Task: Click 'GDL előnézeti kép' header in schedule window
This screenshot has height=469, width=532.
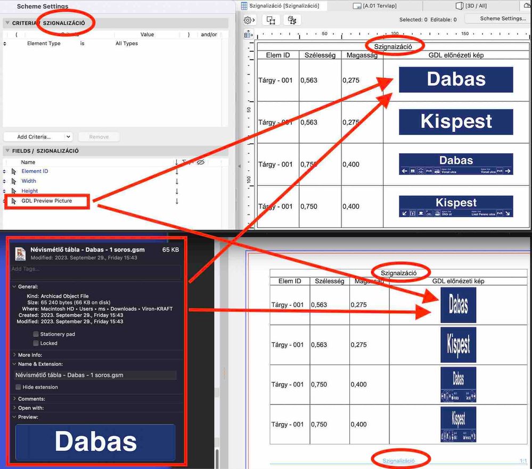Action: [x=456, y=55]
